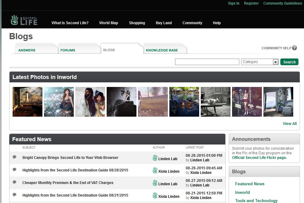Click View All photos link

click(290, 124)
